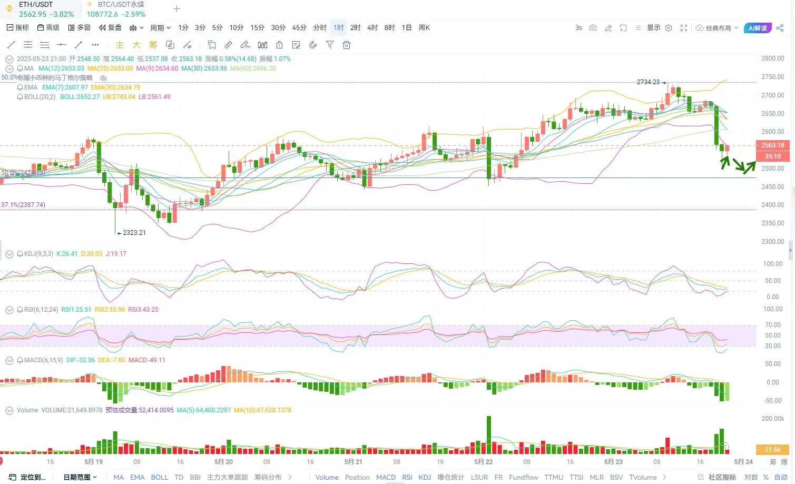Toggle the BOLL alert bell
Image resolution: width=795 pixels, height=484 pixels.
20,97
